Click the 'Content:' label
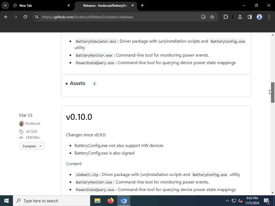This screenshot has height=206, width=275. (74, 164)
